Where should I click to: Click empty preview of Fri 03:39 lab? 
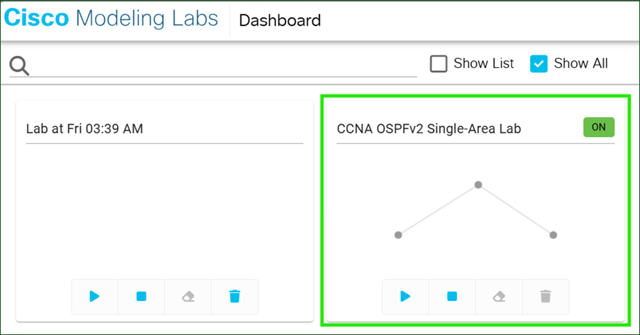tap(165, 210)
